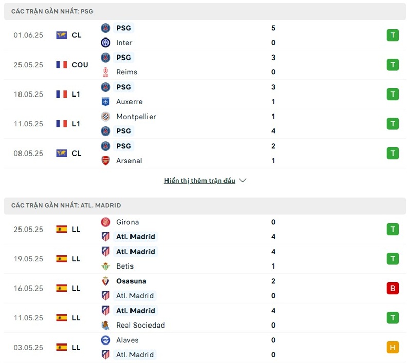Click the Inter club crest icon
Image resolution: width=411 pixels, height=363 pixels.
point(106,43)
